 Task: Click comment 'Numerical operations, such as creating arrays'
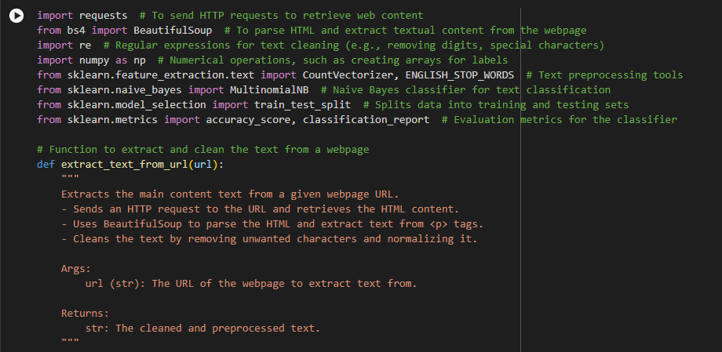pos(333,60)
